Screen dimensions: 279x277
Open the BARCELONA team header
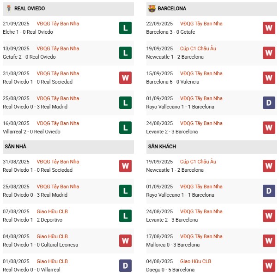[212, 9]
